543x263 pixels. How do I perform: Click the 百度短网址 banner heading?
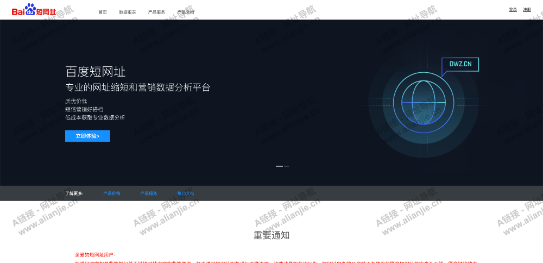pos(96,72)
